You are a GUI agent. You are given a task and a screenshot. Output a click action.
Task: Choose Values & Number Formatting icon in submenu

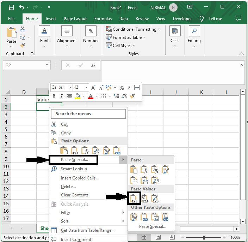tap(144, 199)
